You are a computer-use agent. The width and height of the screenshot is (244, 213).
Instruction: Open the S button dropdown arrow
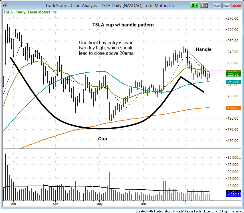tap(196, 5)
